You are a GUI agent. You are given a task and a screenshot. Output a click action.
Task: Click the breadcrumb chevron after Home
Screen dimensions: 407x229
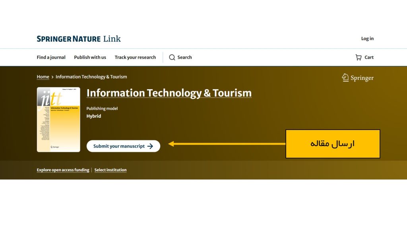(x=52, y=77)
